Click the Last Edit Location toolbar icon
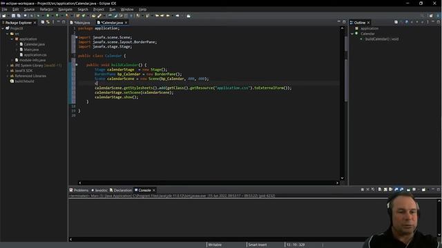 (162, 16)
